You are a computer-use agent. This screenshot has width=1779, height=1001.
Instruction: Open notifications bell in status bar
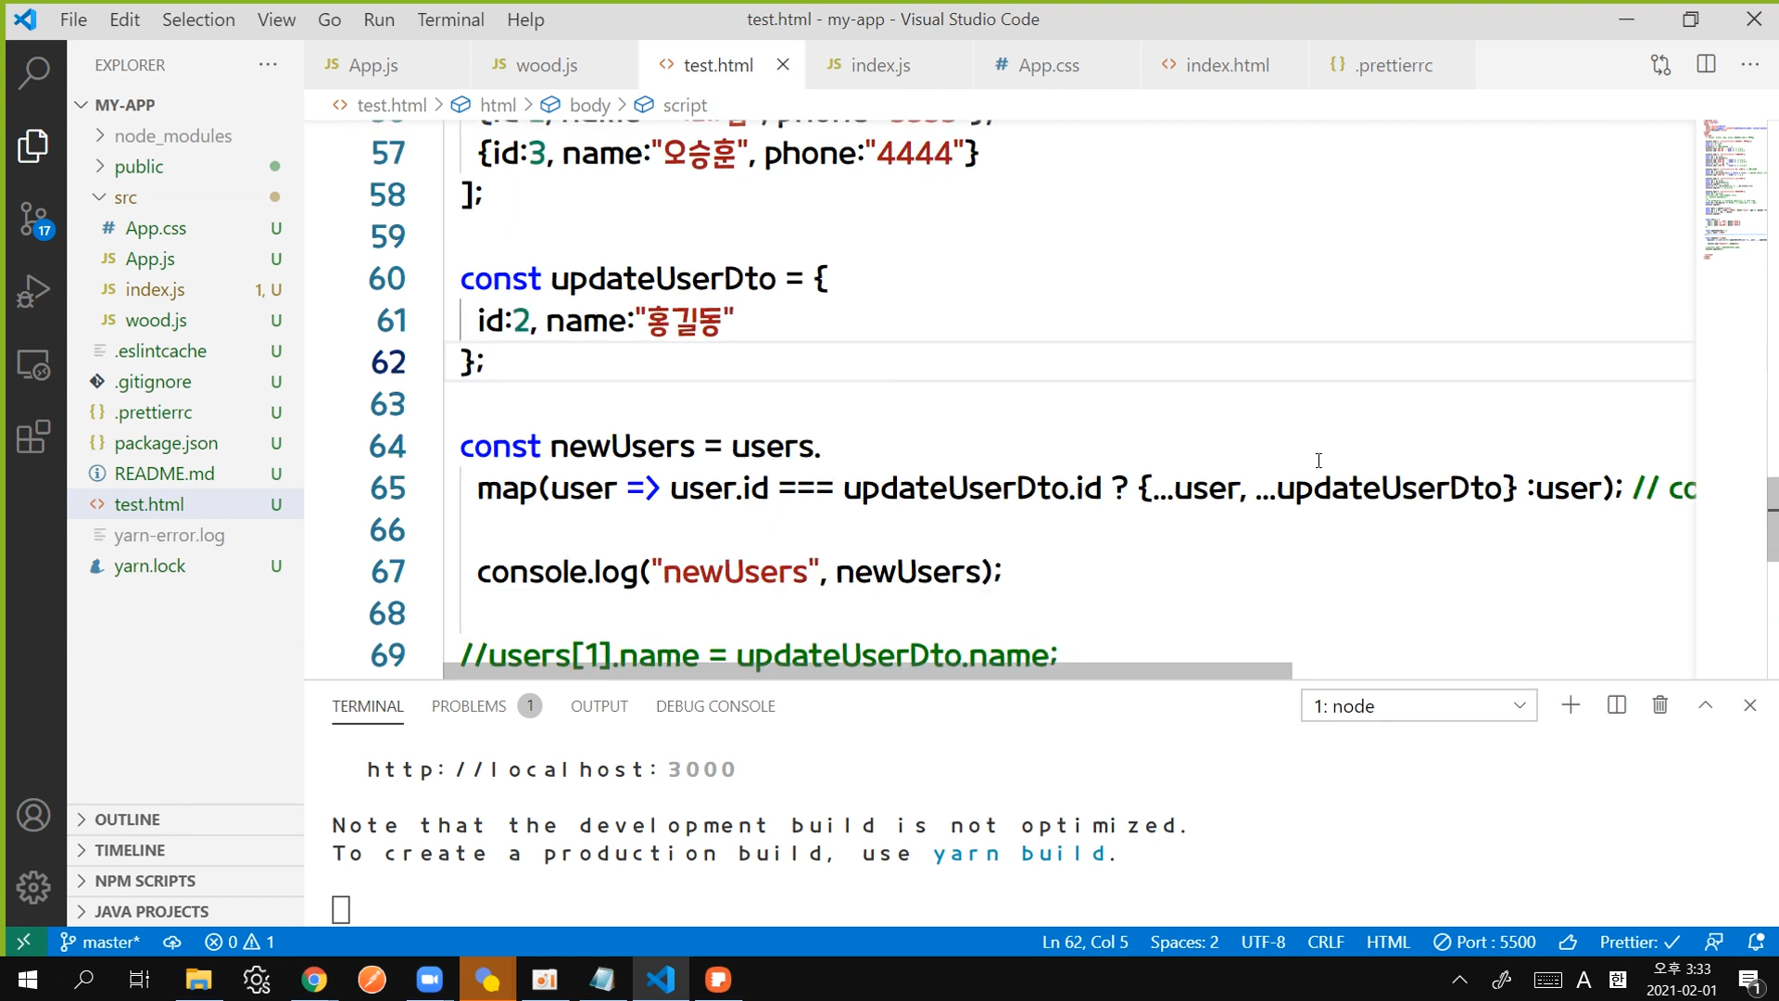point(1756,942)
